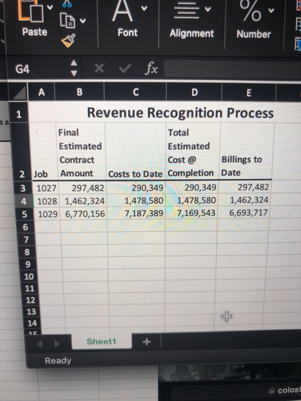Click cell D3 with value 290,349
This screenshot has height=401, width=301.
(193, 187)
